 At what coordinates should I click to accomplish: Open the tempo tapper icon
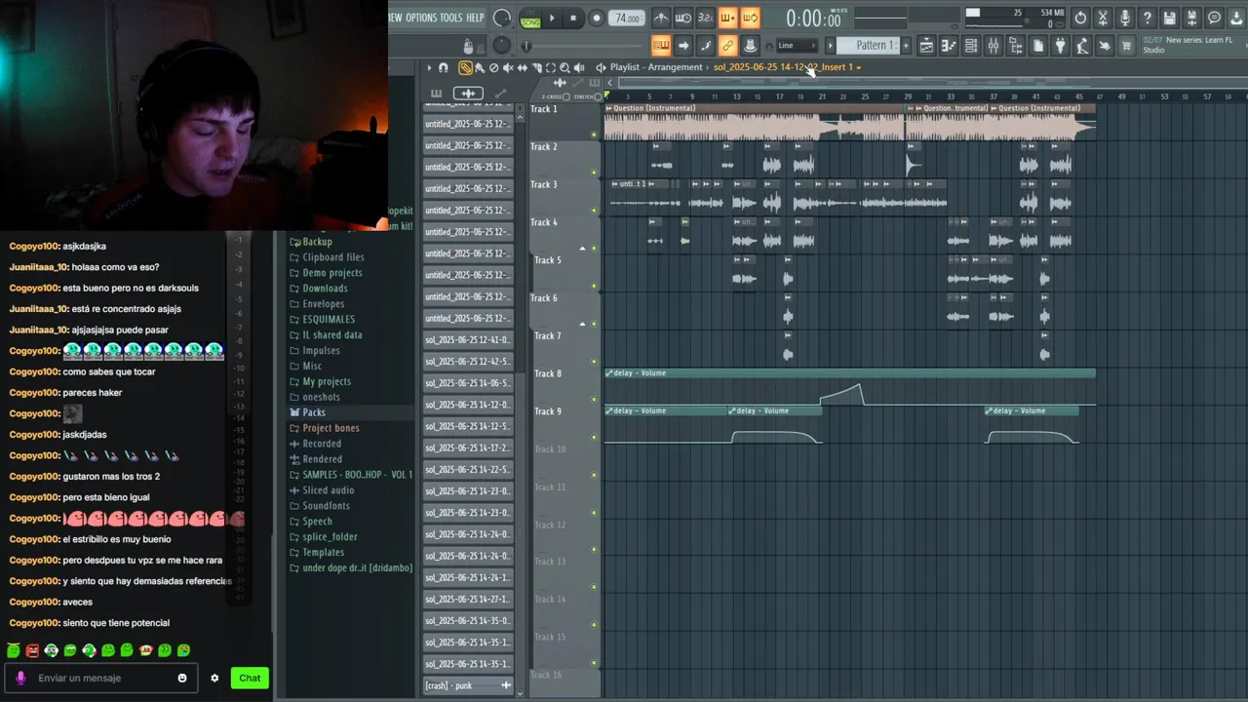point(1082,45)
